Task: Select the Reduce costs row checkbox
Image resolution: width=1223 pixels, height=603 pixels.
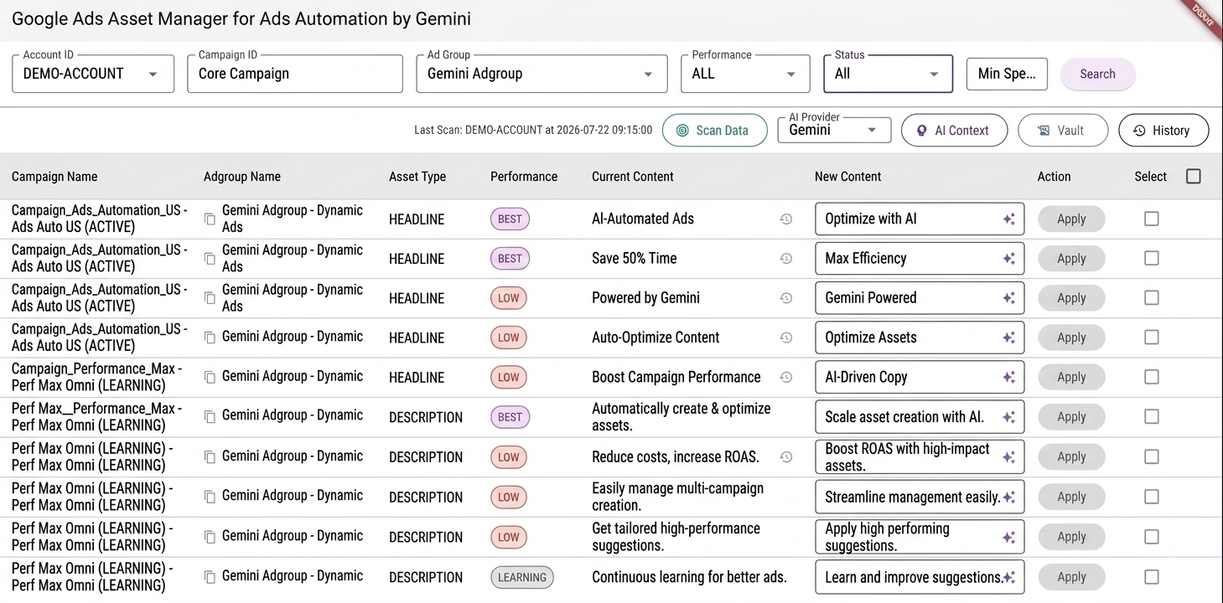Action: pos(1152,457)
